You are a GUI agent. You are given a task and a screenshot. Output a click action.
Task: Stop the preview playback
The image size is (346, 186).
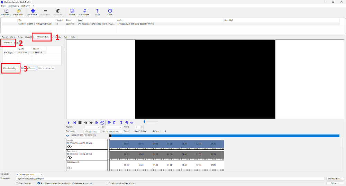(x=80, y=123)
